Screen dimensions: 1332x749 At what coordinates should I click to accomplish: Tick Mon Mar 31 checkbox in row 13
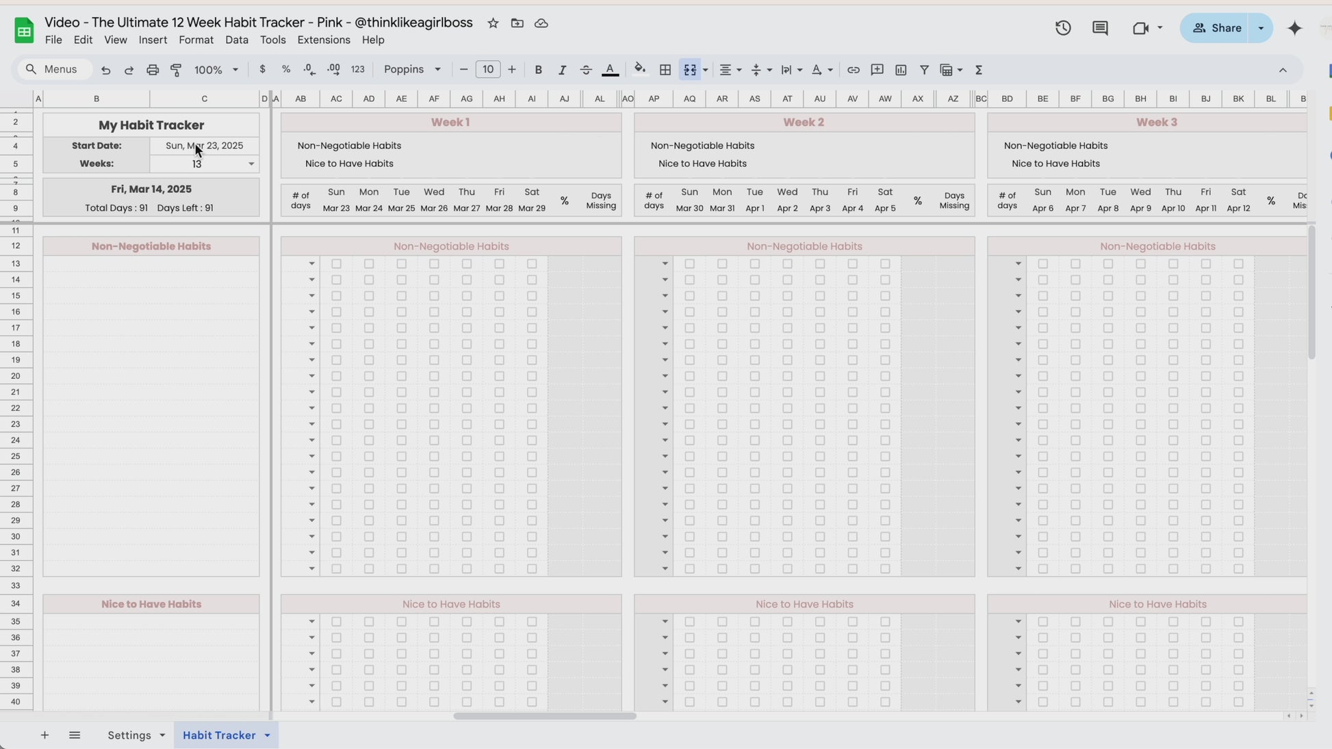(x=722, y=263)
